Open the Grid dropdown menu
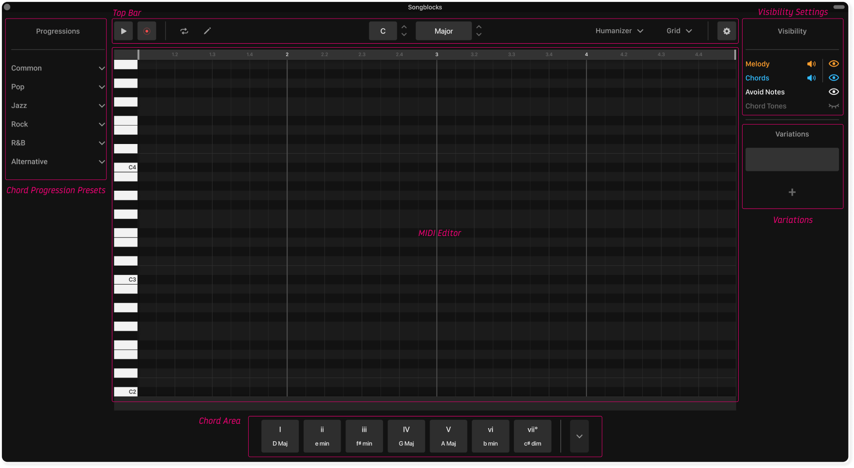 (x=679, y=31)
